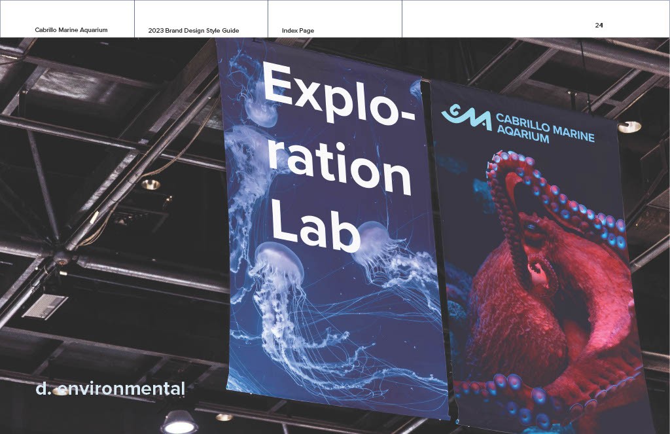Click the Cabrillo Marine Aquarium wave logo
Screen dimensions: 670x434
point(466,117)
